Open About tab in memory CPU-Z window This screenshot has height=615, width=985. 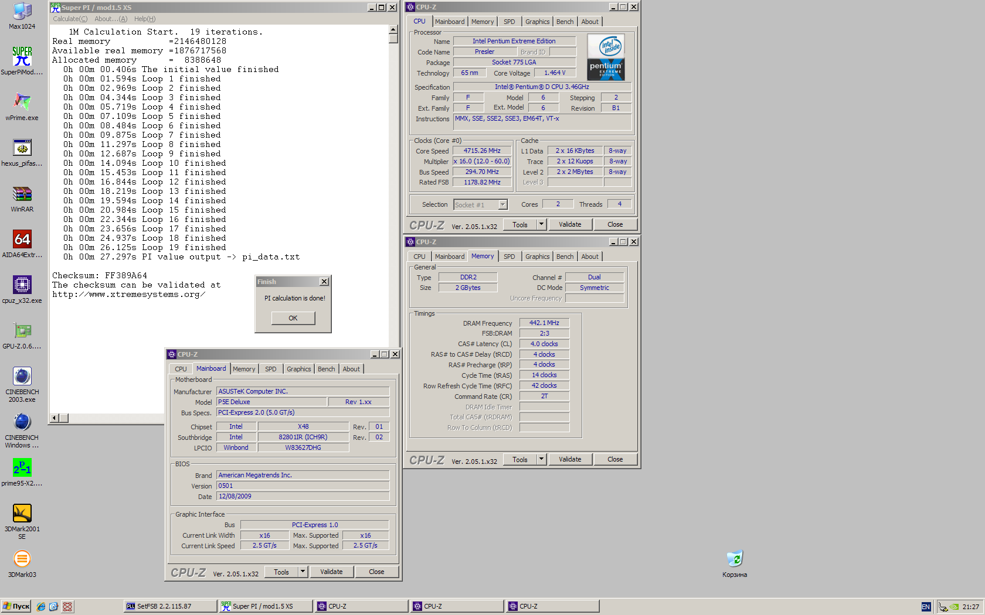tap(590, 257)
